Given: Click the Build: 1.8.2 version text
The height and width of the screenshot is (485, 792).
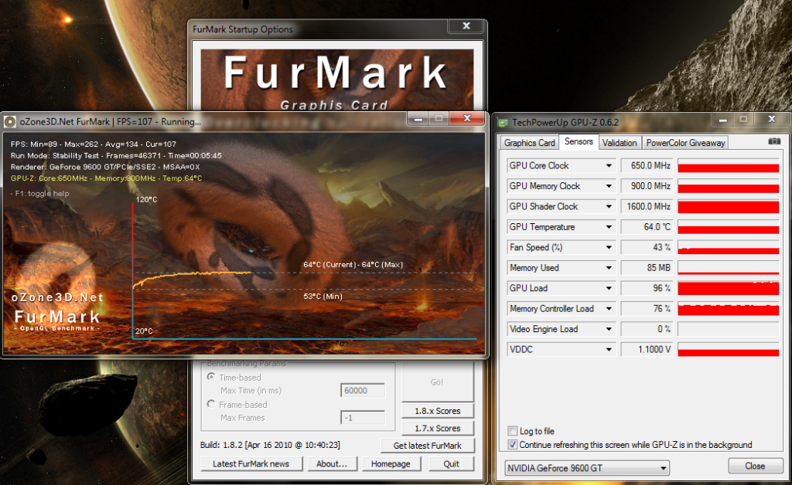Looking at the screenshot, I should 270,445.
